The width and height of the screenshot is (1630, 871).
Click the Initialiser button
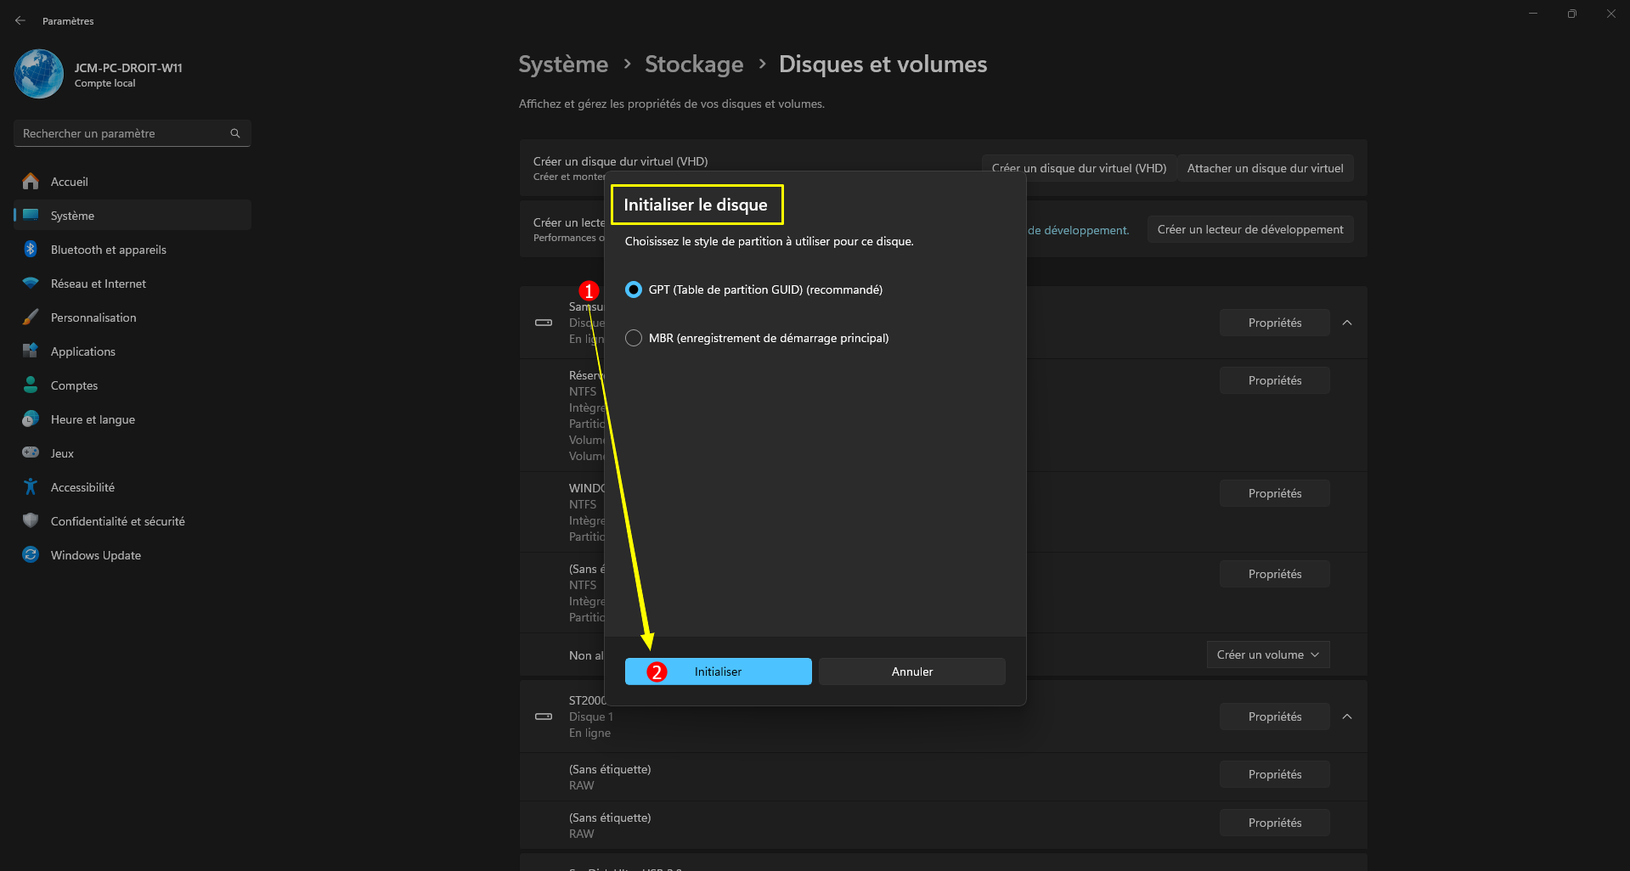pos(718,672)
